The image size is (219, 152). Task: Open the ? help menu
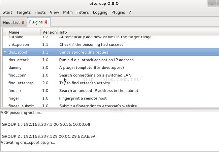pyautogui.click(x=130, y=12)
